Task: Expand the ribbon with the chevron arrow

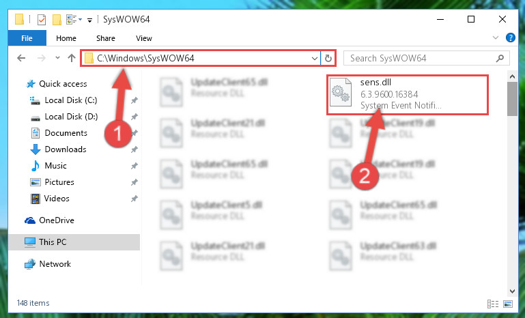Action: pos(496,38)
